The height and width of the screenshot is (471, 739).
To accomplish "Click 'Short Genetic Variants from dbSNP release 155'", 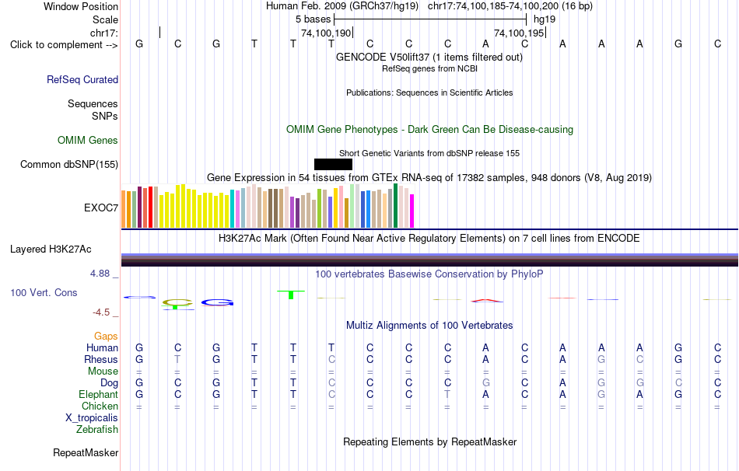I will [429, 154].
